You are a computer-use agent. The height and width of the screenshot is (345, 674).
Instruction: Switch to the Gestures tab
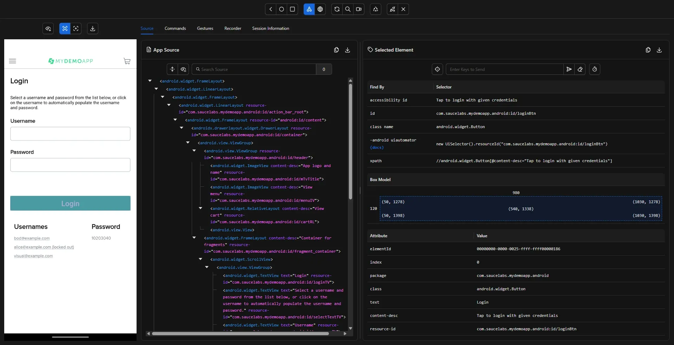pos(205,28)
